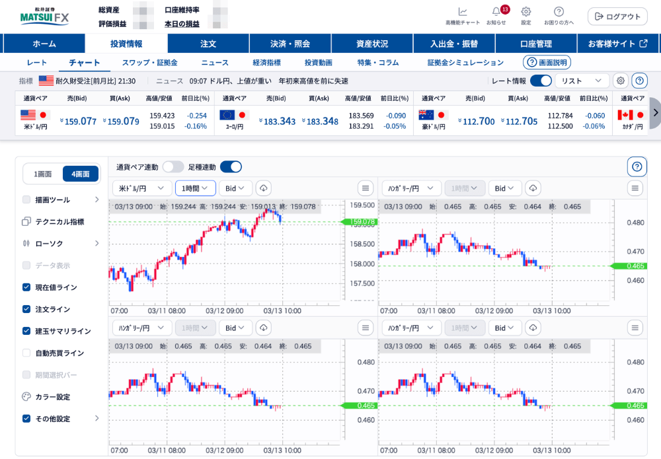Enable 通貨ペア連動 toggle
The width and height of the screenshot is (661, 459).
coord(173,166)
